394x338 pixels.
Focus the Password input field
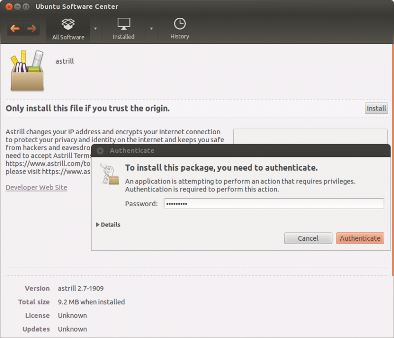pos(274,204)
